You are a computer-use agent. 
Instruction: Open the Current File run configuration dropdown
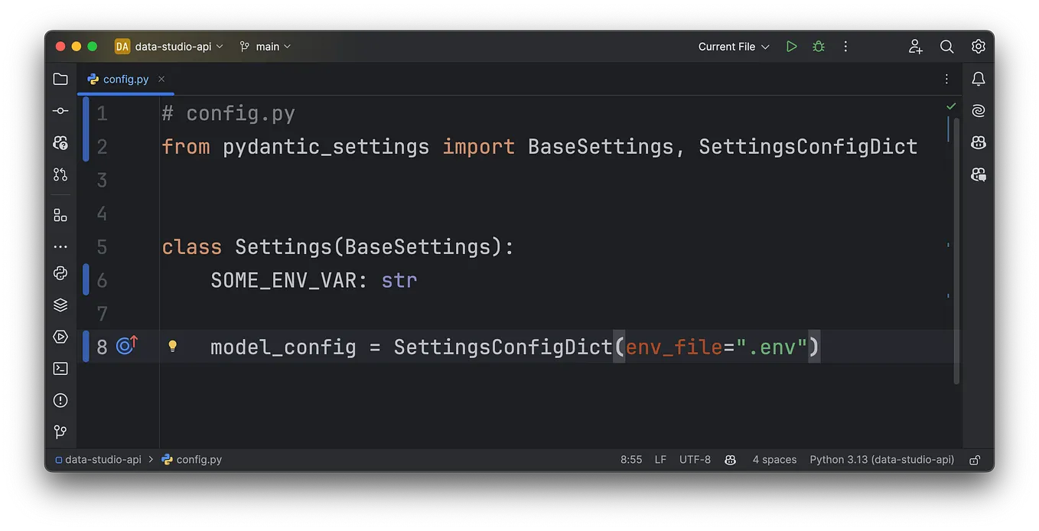[731, 46]
